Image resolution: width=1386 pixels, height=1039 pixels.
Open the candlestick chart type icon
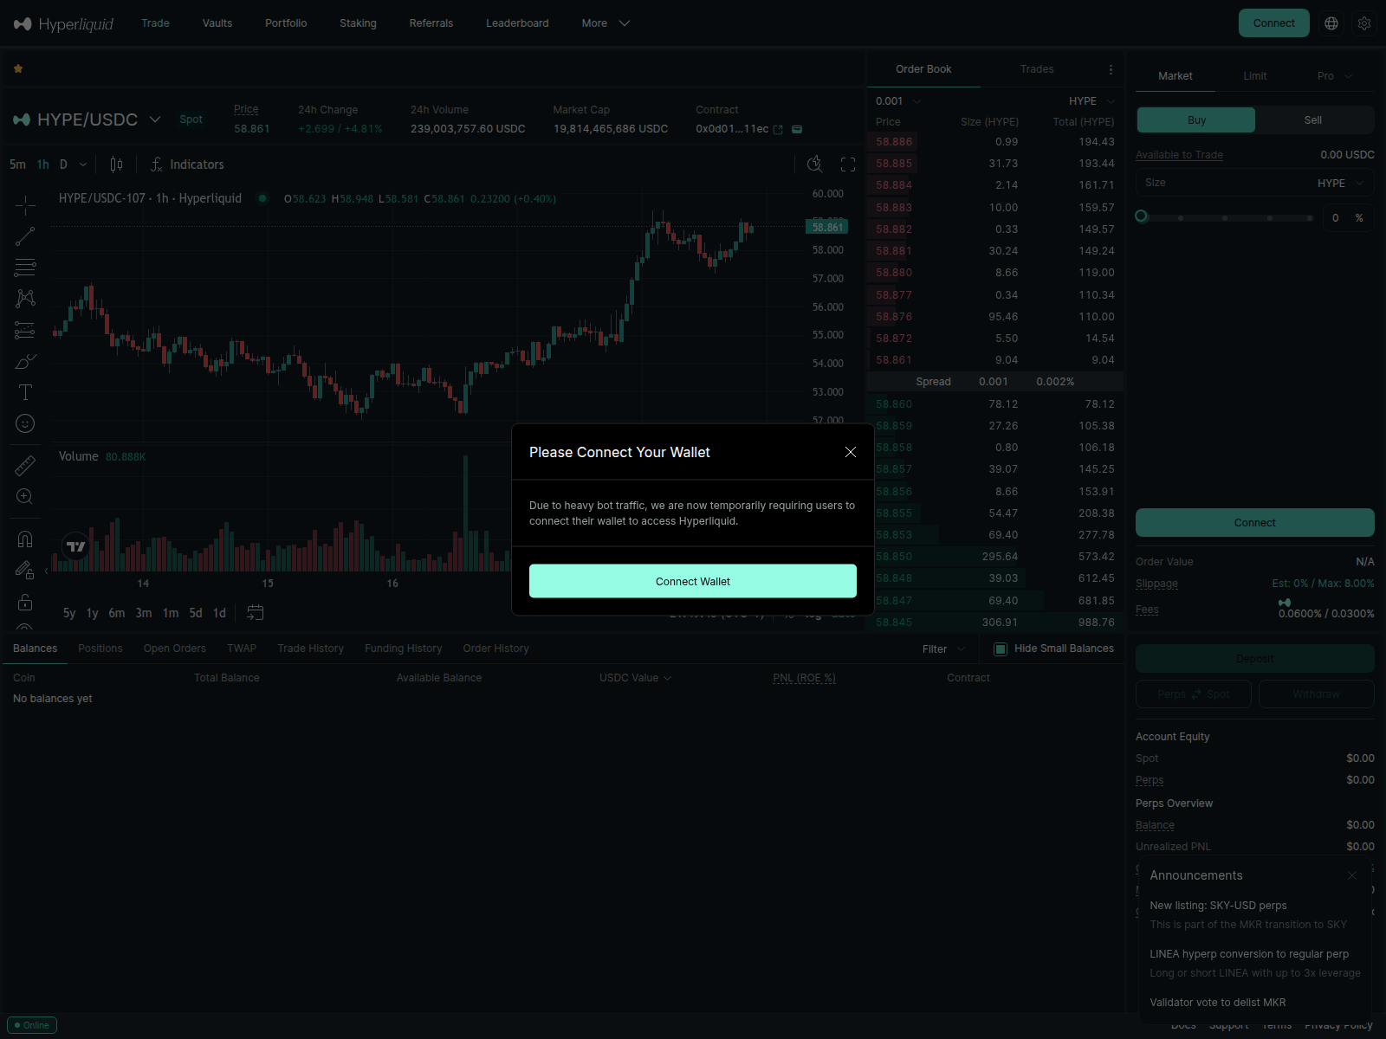(117, 165)
